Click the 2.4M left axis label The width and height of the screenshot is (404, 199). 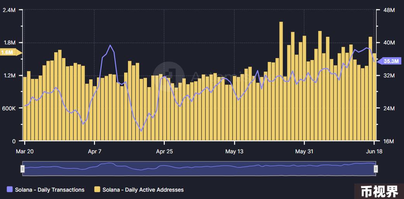coord(9,10)
